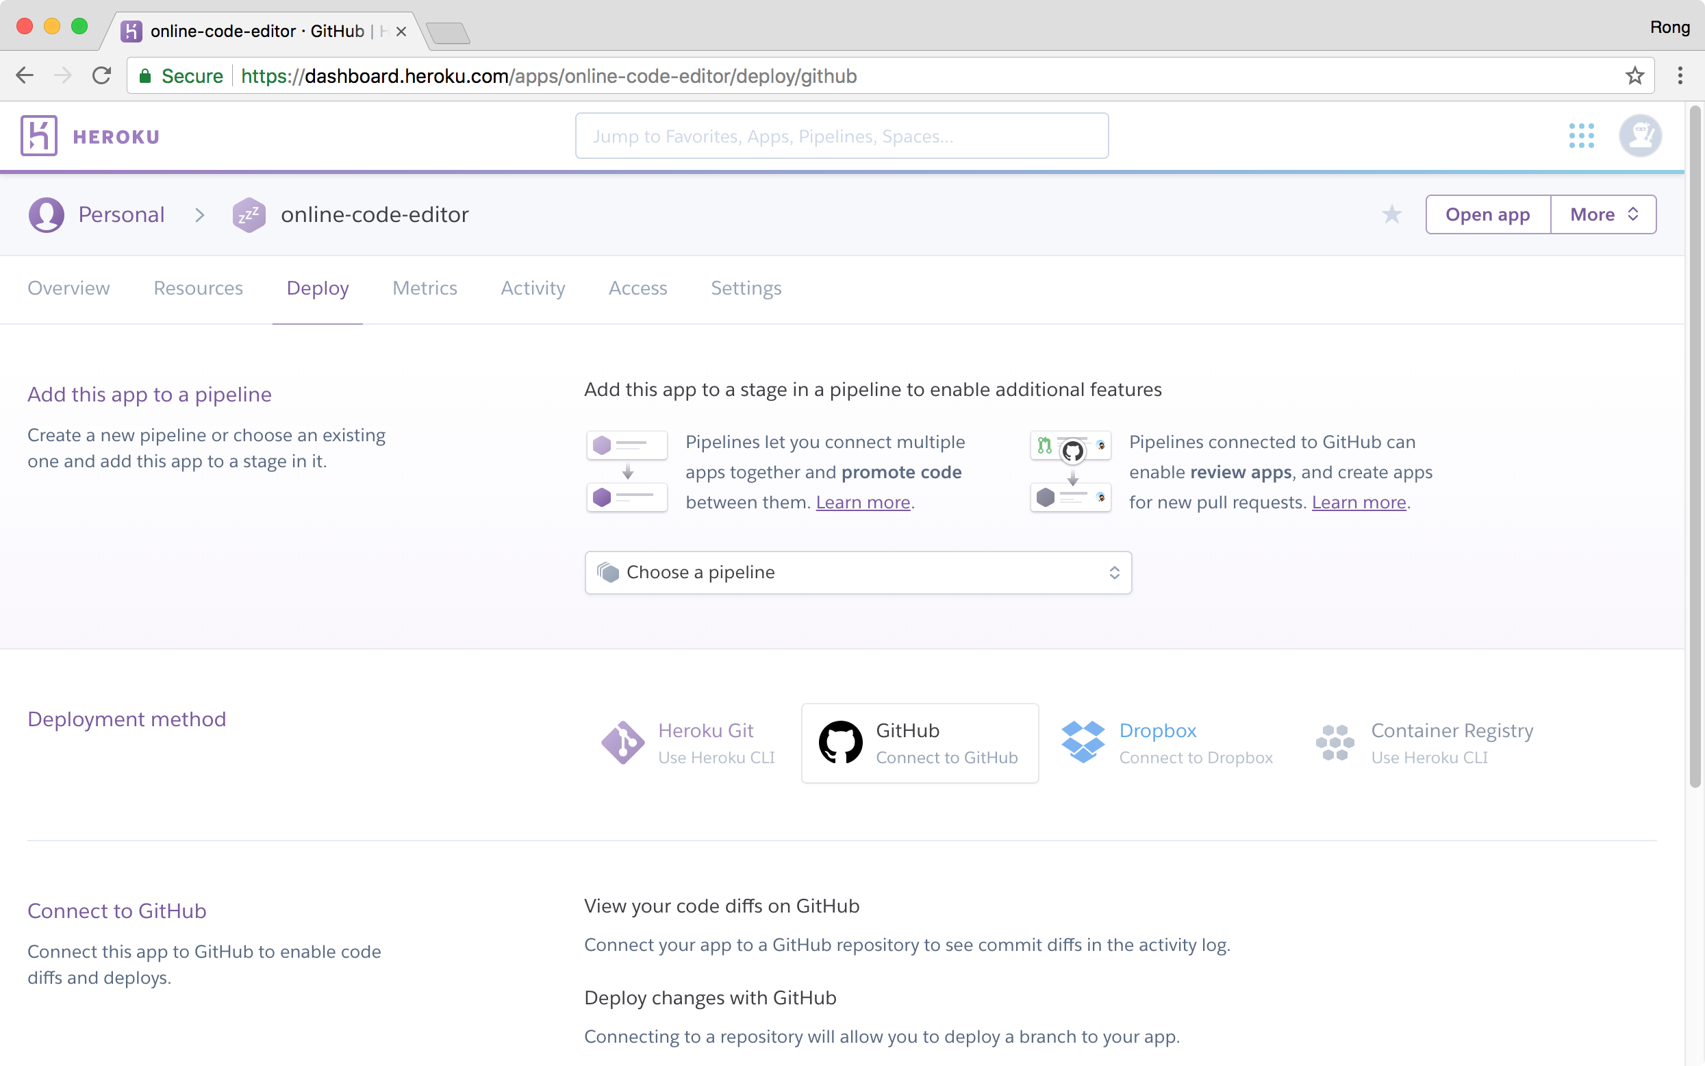1705x1066 pixels.
Task: Click the Rong profile name in Chrome
Action: (x=1669, y=27)
